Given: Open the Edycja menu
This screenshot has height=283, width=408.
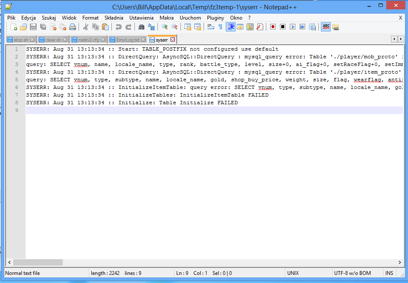Looking at the screenshot, I should (28, 18).
